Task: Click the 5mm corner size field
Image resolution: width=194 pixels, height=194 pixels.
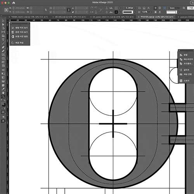Action: [174, 8]
